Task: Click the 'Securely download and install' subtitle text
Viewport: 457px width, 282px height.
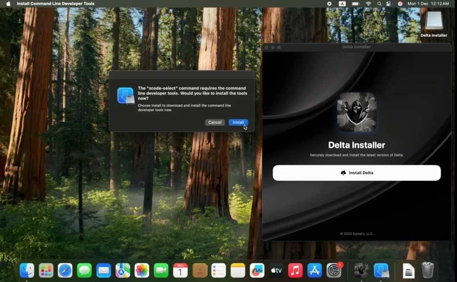Action: coord(357,155)
